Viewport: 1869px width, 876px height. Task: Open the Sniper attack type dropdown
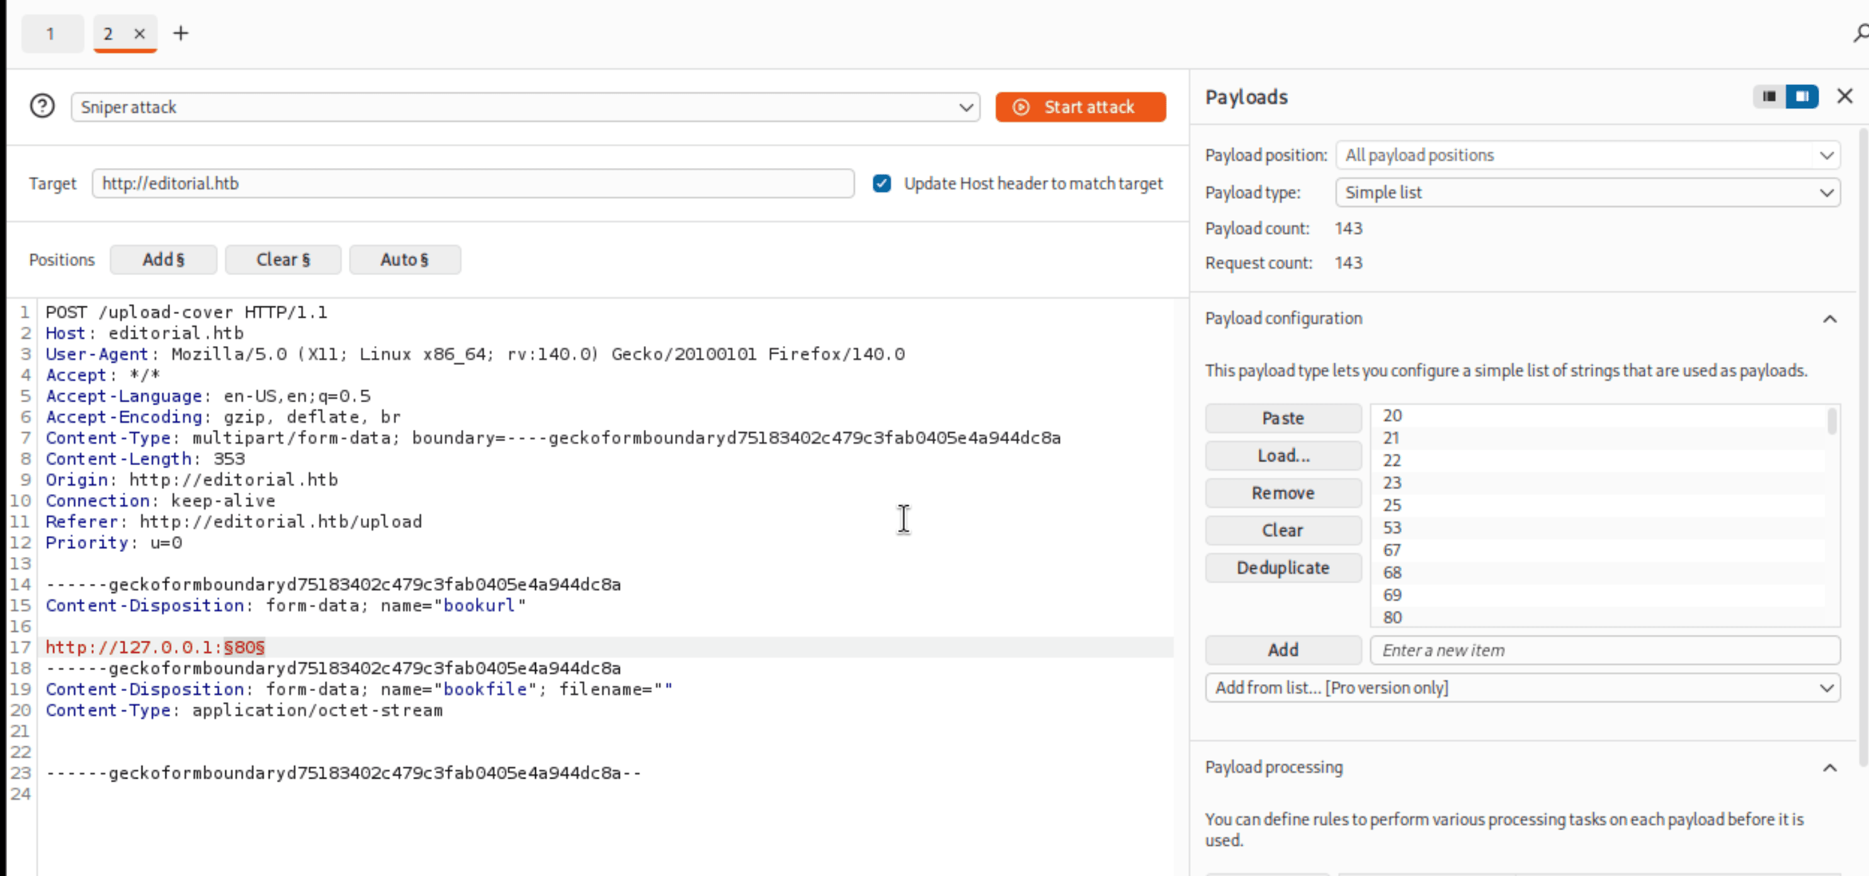(525, 108)
